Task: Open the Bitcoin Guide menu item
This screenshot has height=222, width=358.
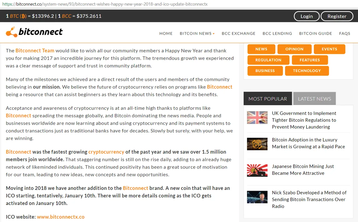Action: pyautogui.click(x=315, y=34)
